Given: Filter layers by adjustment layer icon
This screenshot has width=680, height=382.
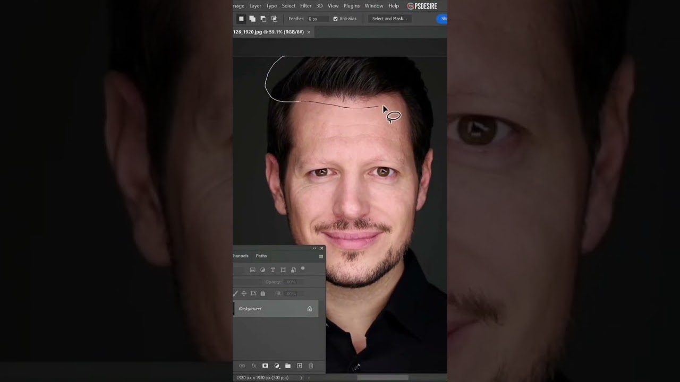Looking at the screenshot, I should tap(262, 270).
